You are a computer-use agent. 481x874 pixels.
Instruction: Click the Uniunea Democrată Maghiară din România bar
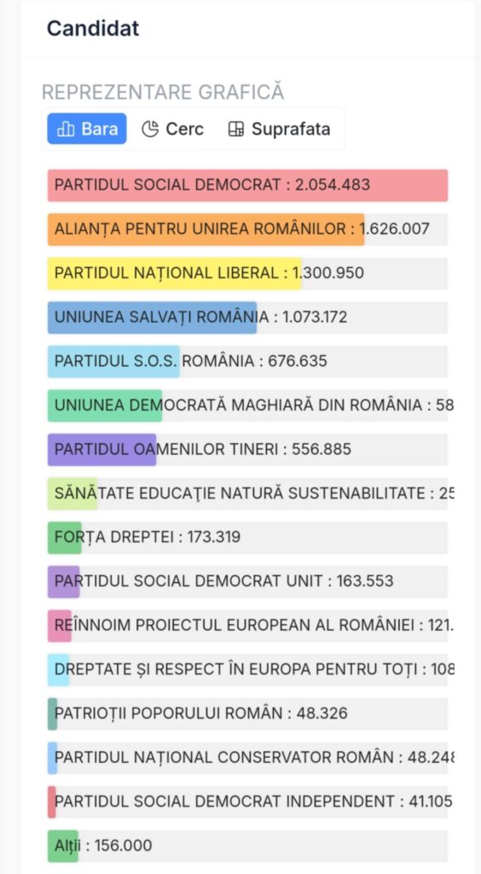pos(105,405)
